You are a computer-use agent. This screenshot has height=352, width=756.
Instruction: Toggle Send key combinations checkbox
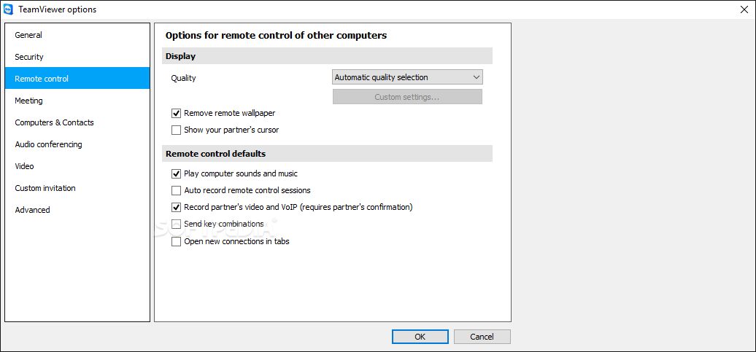point(176,224)
